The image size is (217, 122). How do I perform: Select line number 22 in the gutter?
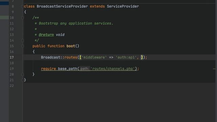pos(12,86)
